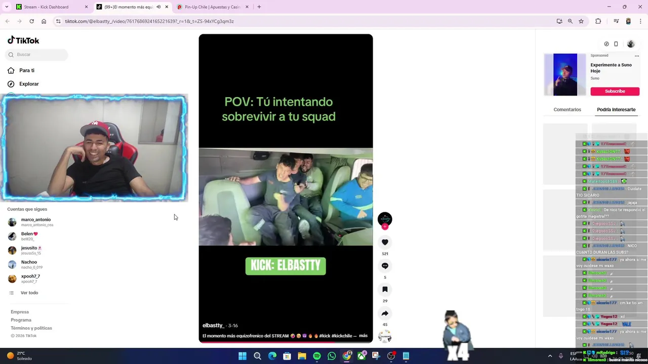The image size is (648, 364).
Task: Open marco_antonio followed account
Action: (30, 222)
